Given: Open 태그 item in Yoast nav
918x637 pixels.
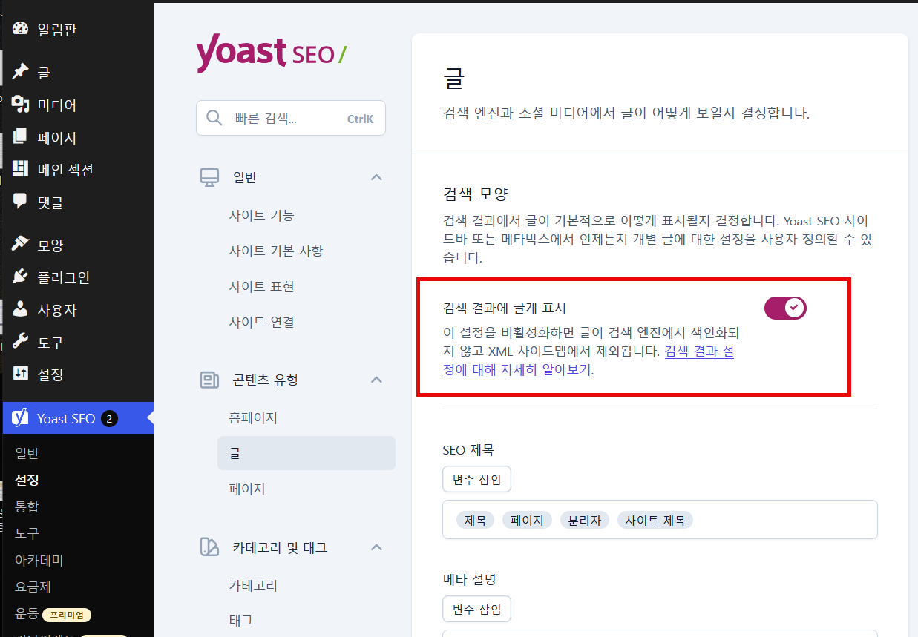Looking at the screenshot, I should coord(241,619).
